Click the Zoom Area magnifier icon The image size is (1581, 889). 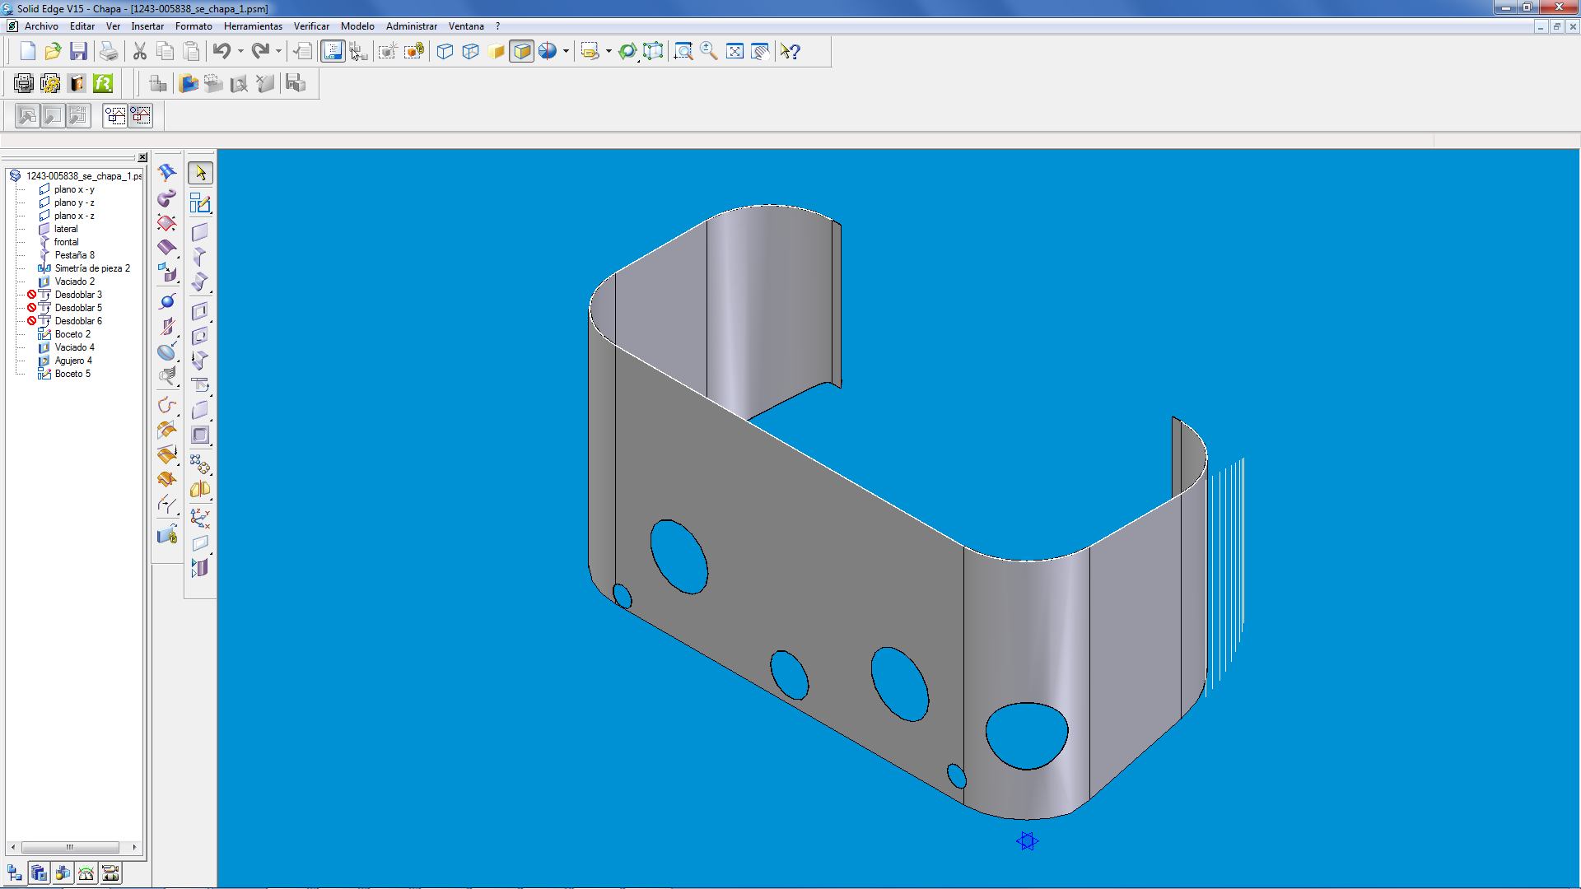click(x=683, y=51)
